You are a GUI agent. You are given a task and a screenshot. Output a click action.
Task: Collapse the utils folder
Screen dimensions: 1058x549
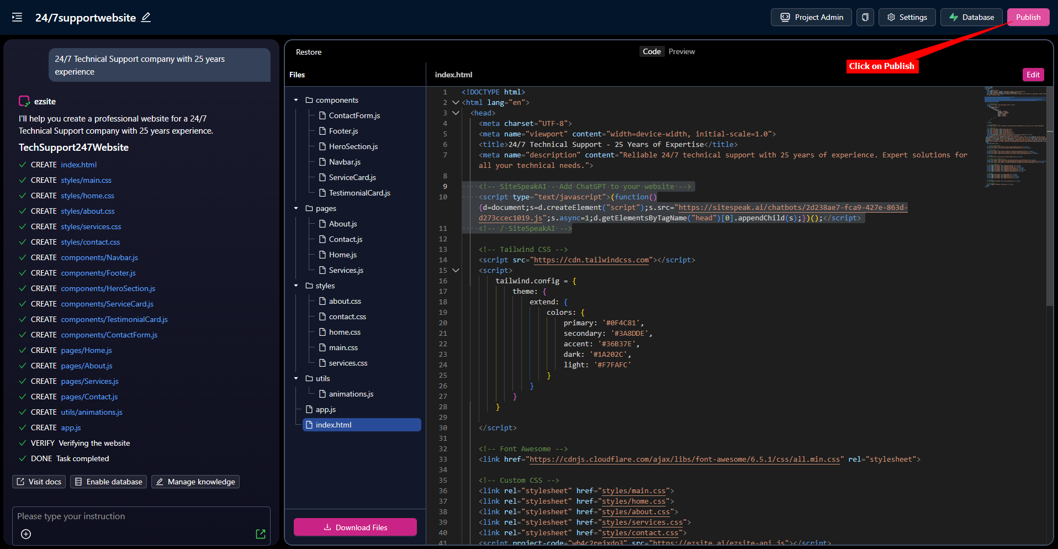click(x=296, y=378)
